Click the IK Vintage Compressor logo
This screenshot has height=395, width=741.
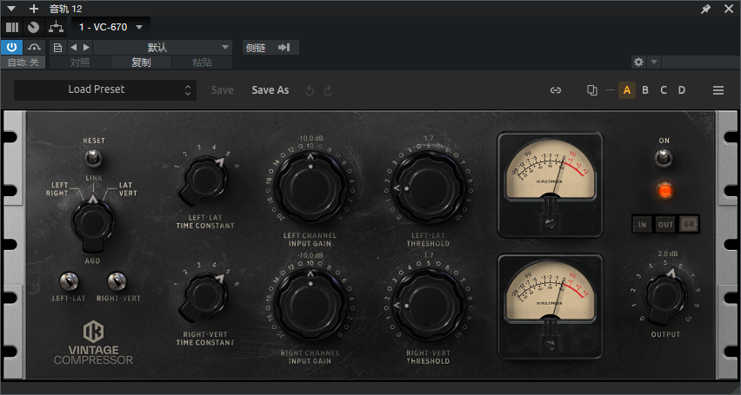point(94,343)
